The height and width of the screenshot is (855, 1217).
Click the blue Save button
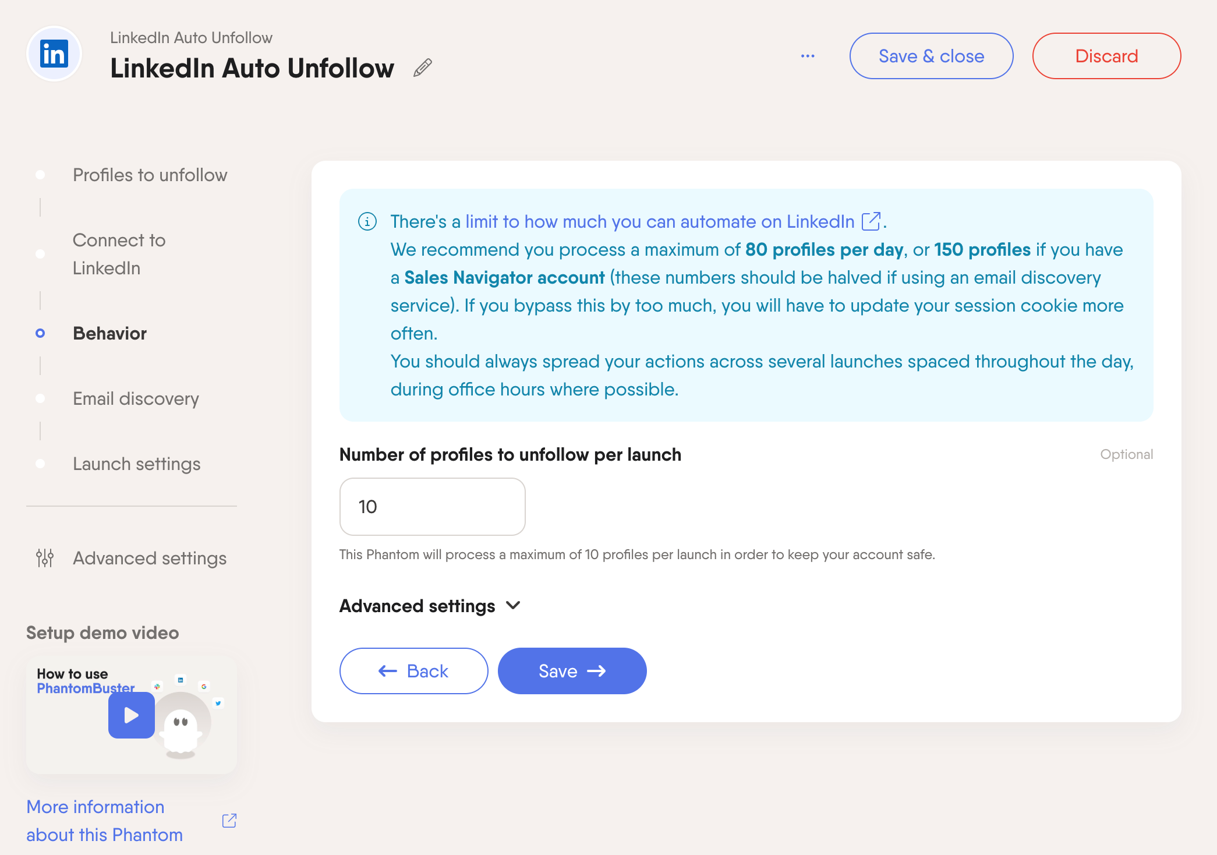click(x=572, y=671)
